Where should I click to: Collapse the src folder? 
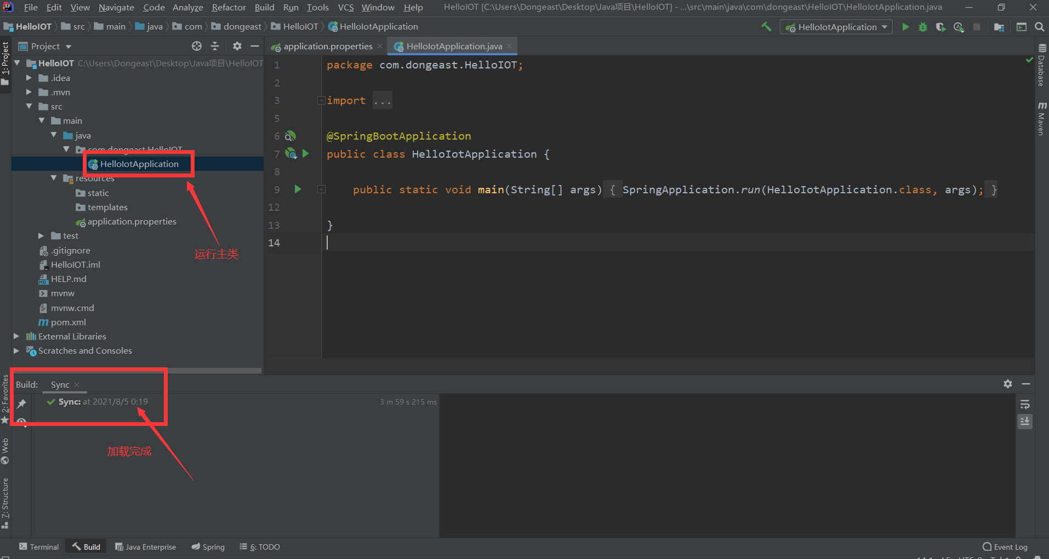(29, 106)
